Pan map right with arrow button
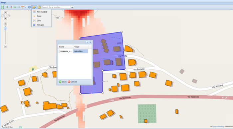The image size is (233, 129). [x=8, y=16]
